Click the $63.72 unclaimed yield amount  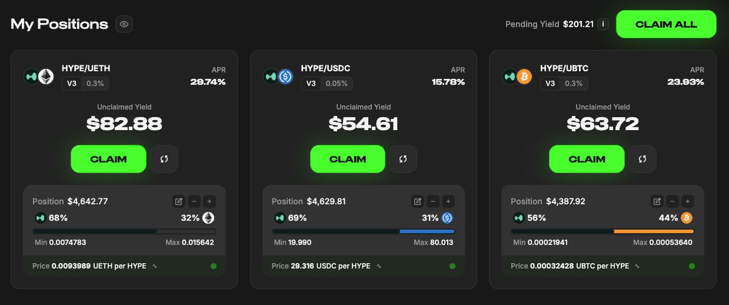603,124
